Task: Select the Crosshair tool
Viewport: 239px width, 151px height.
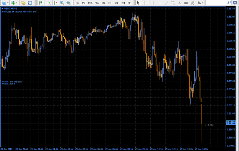Action: (x=145, y=3)
